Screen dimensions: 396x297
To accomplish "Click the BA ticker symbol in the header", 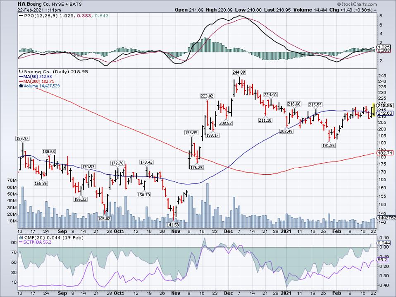I will click(x=21, y=4).
